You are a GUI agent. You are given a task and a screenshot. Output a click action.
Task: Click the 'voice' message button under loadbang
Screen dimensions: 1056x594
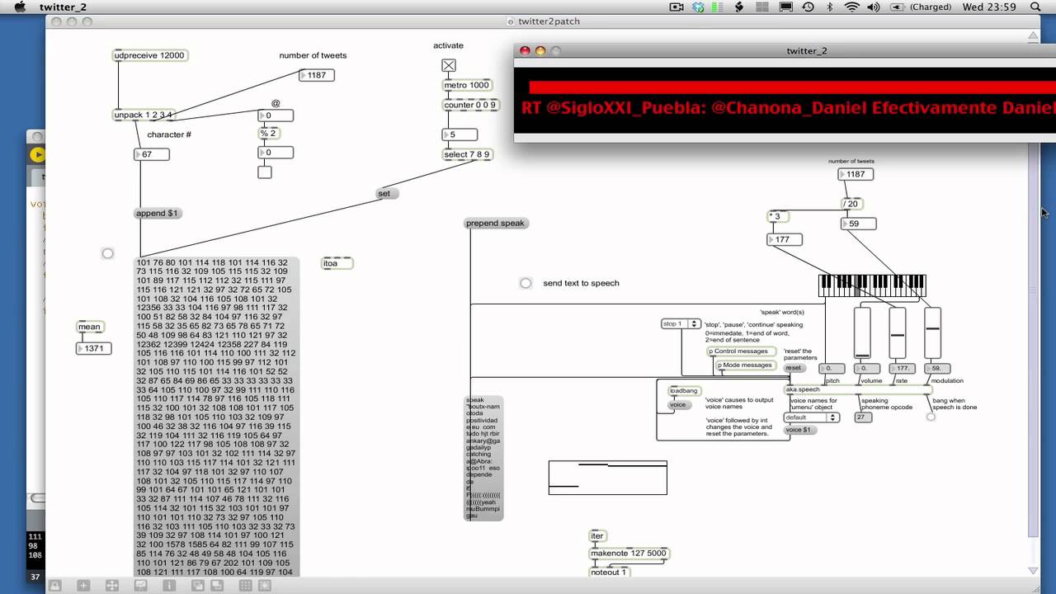[678, 405]
